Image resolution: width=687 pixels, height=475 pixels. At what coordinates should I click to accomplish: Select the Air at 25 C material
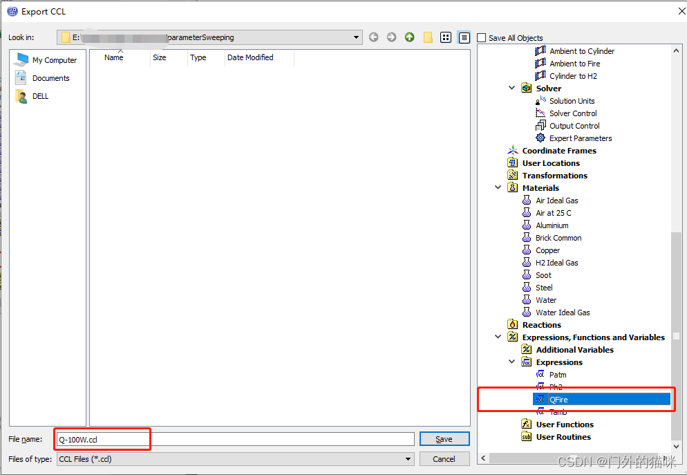click(554, 213)
